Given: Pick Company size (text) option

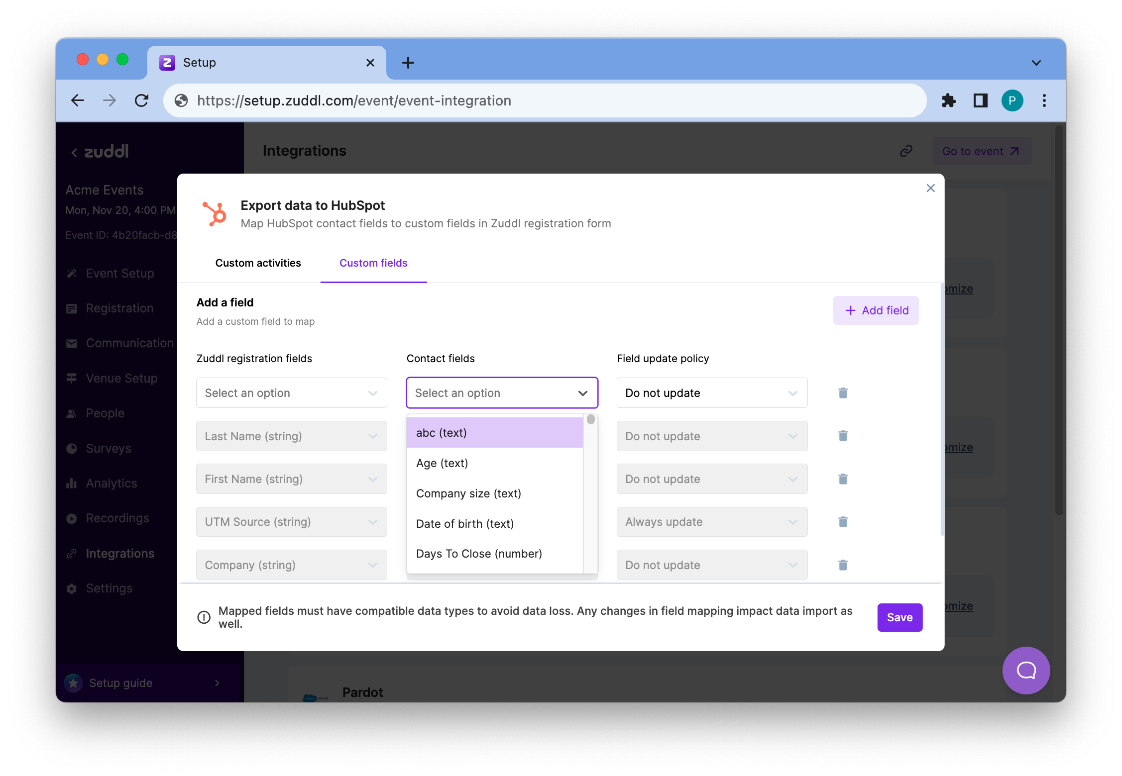Looking at the screenshot, I should pyautogui.click(x=468, y=493).
